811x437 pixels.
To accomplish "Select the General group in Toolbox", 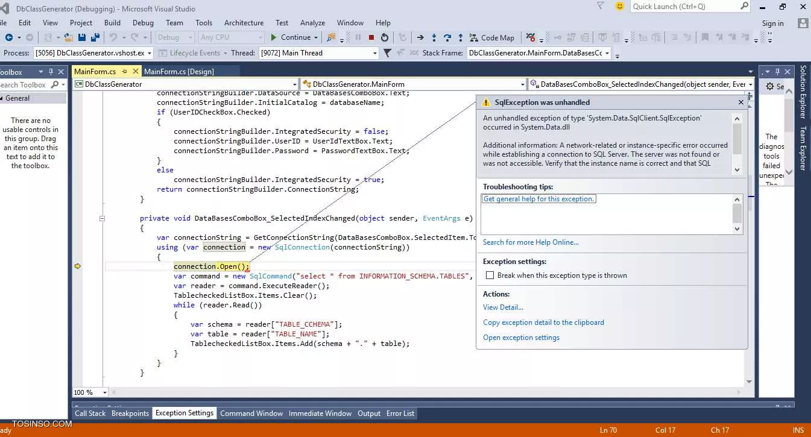I will coord(33,98).
